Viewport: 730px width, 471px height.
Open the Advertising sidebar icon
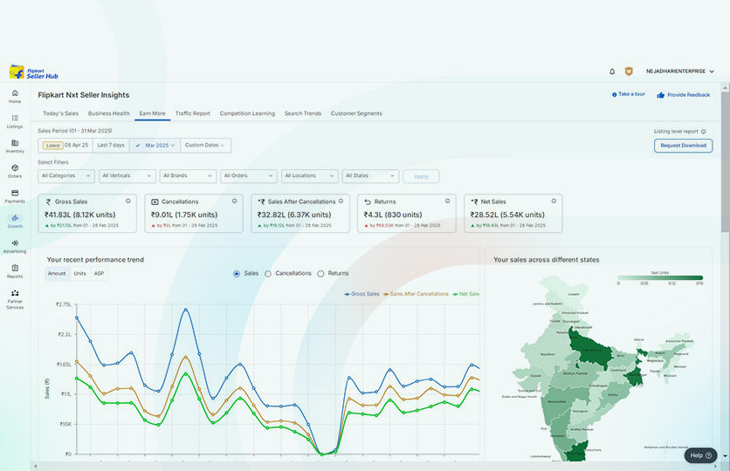click(x=15, y=245)
